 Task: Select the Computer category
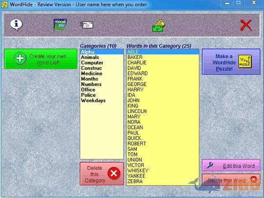coord(92,63)
